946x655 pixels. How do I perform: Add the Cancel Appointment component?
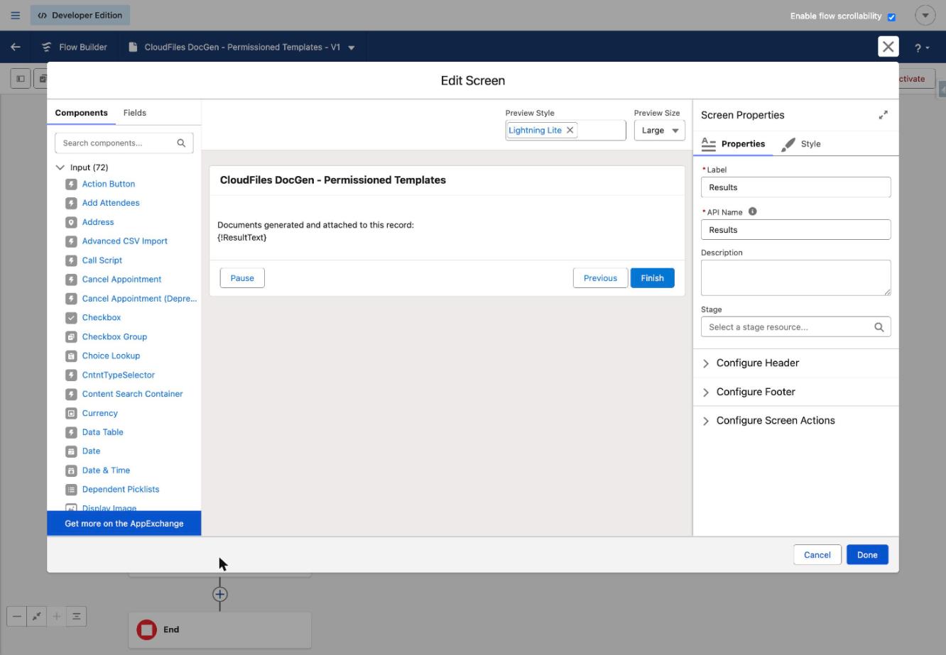click(121, 280)
